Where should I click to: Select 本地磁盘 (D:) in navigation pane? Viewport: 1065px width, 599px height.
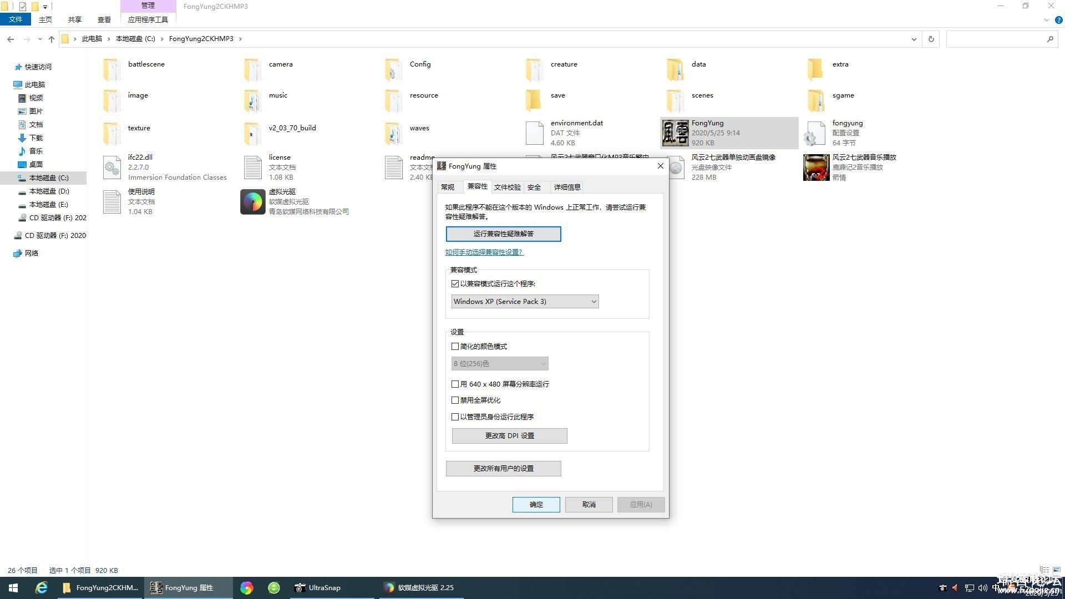point(49,191)
